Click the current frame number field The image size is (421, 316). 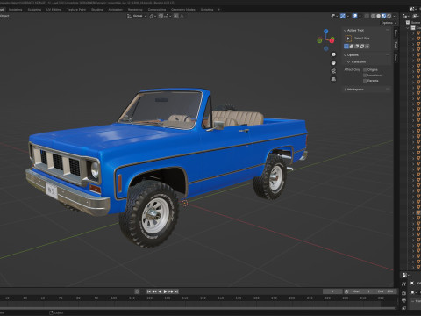[332, 291]
